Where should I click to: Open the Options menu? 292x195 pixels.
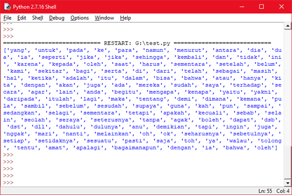tap(79, 18)
